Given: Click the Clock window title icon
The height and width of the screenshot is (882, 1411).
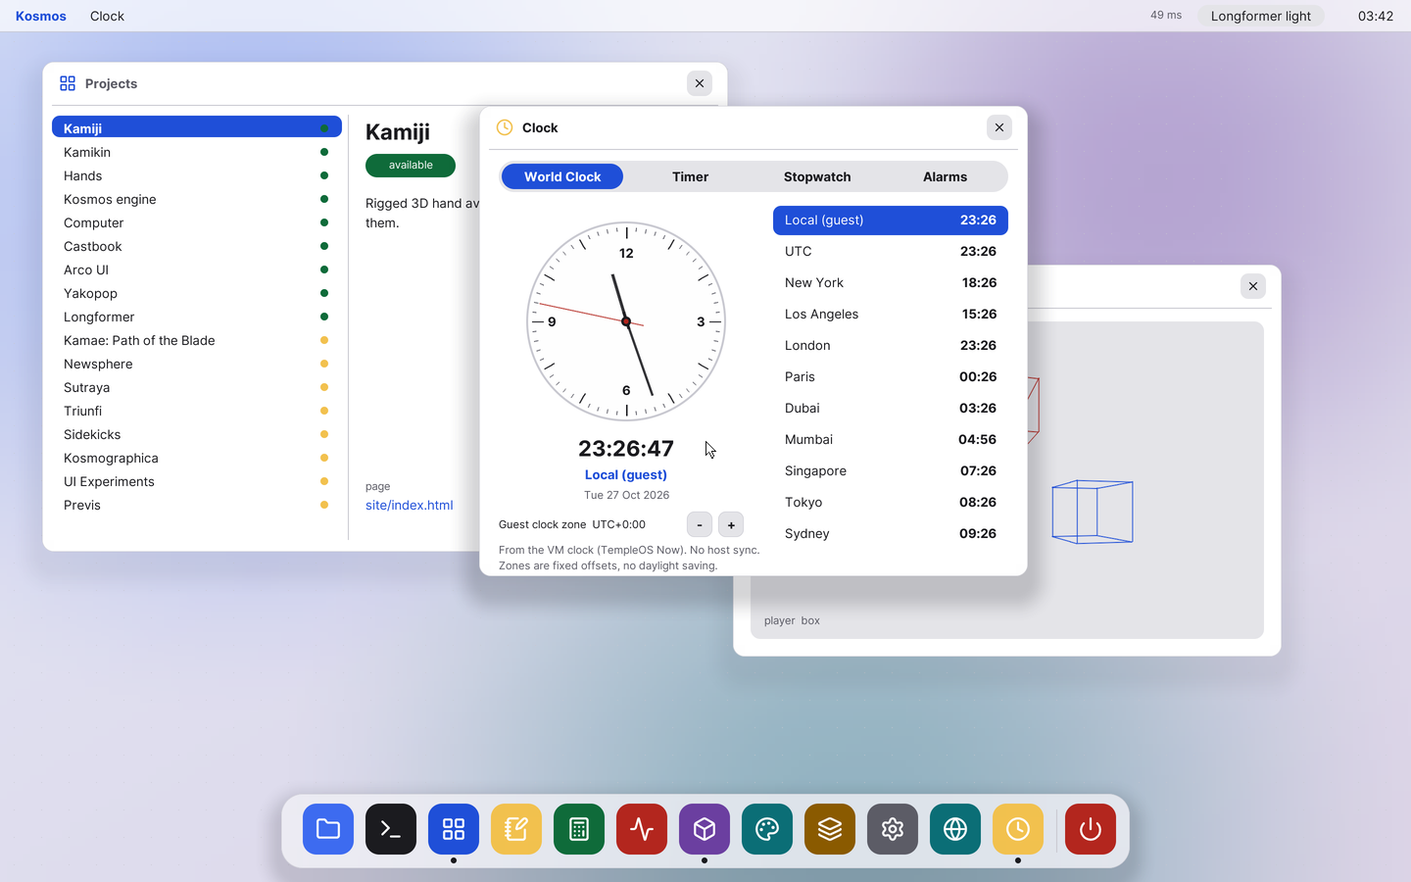Looking at the screenshot, I should (505, 127).
